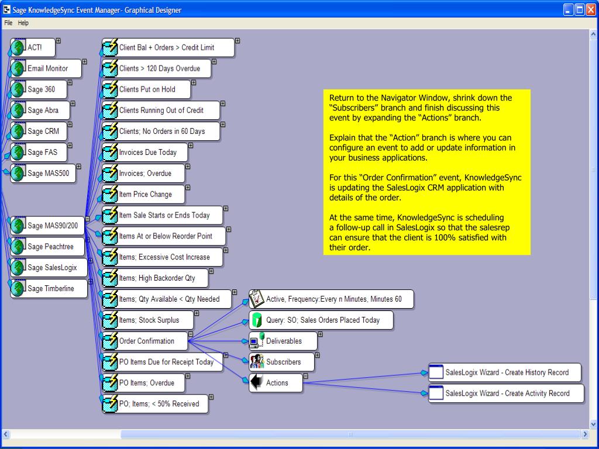Select the Sage Peachtree globe icon
This screenshot has width=599, height=449.
pyautogui.click(x=18, y=247)
